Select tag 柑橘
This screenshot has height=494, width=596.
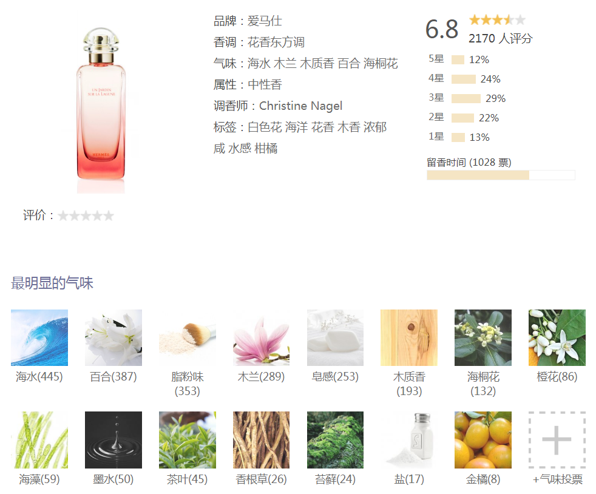[x=266, y=149]
